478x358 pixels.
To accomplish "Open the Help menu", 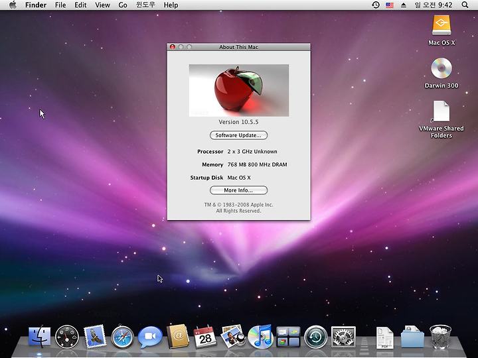I will click(171, 5).
